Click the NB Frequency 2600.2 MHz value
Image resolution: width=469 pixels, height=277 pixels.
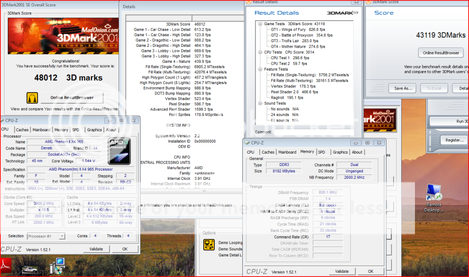tap(354, 177)
